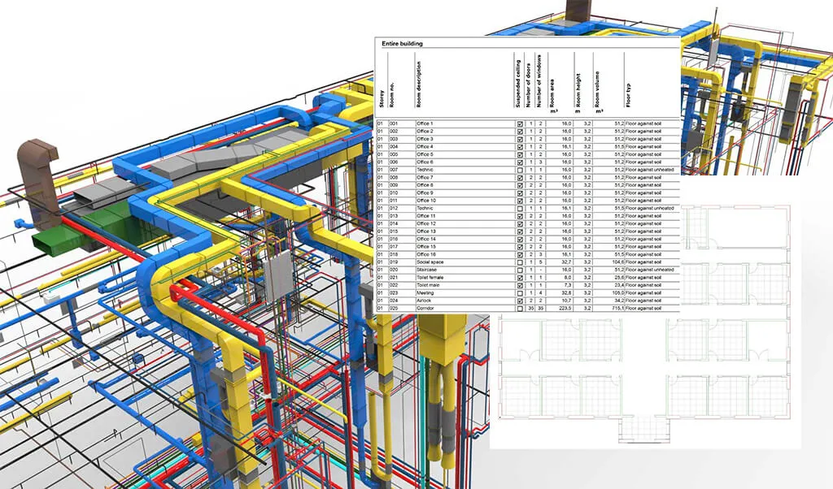Click the 'Room volume' column header

(597, 89)
